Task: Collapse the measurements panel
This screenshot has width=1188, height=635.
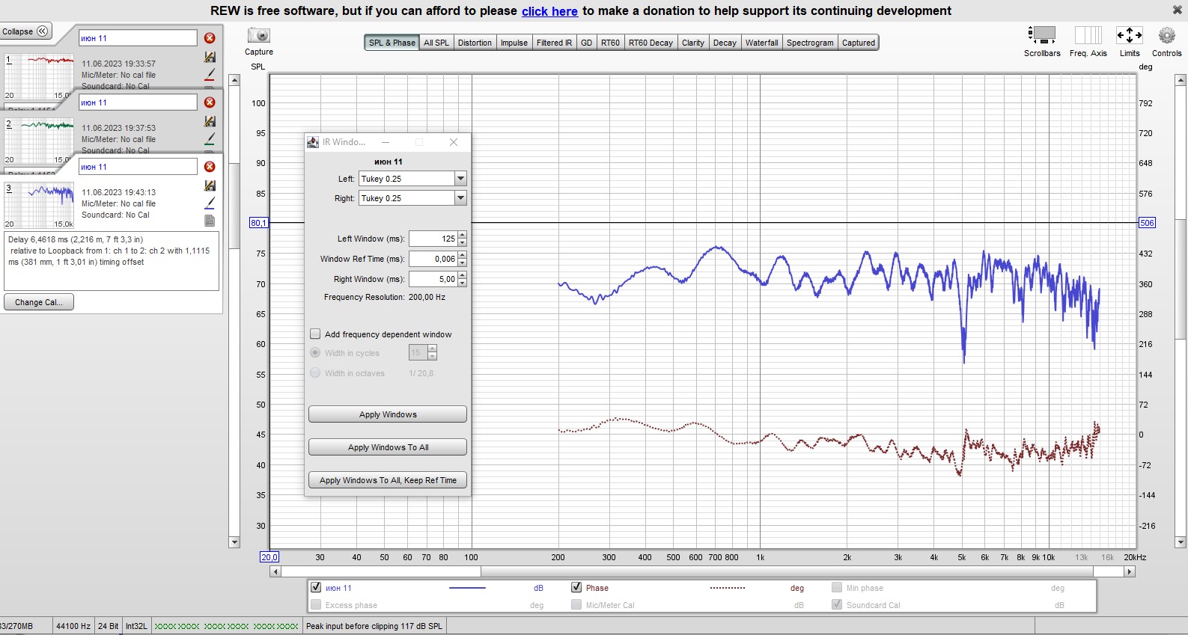Action: (26, 31)
